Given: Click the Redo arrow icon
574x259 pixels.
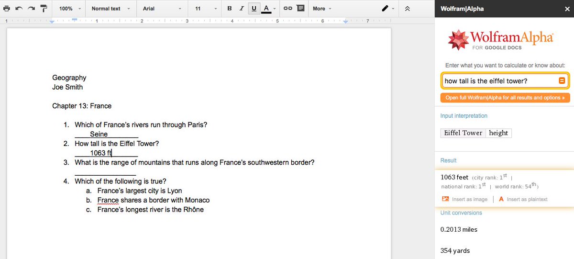Looking at the screenshot, I should 31,9.
